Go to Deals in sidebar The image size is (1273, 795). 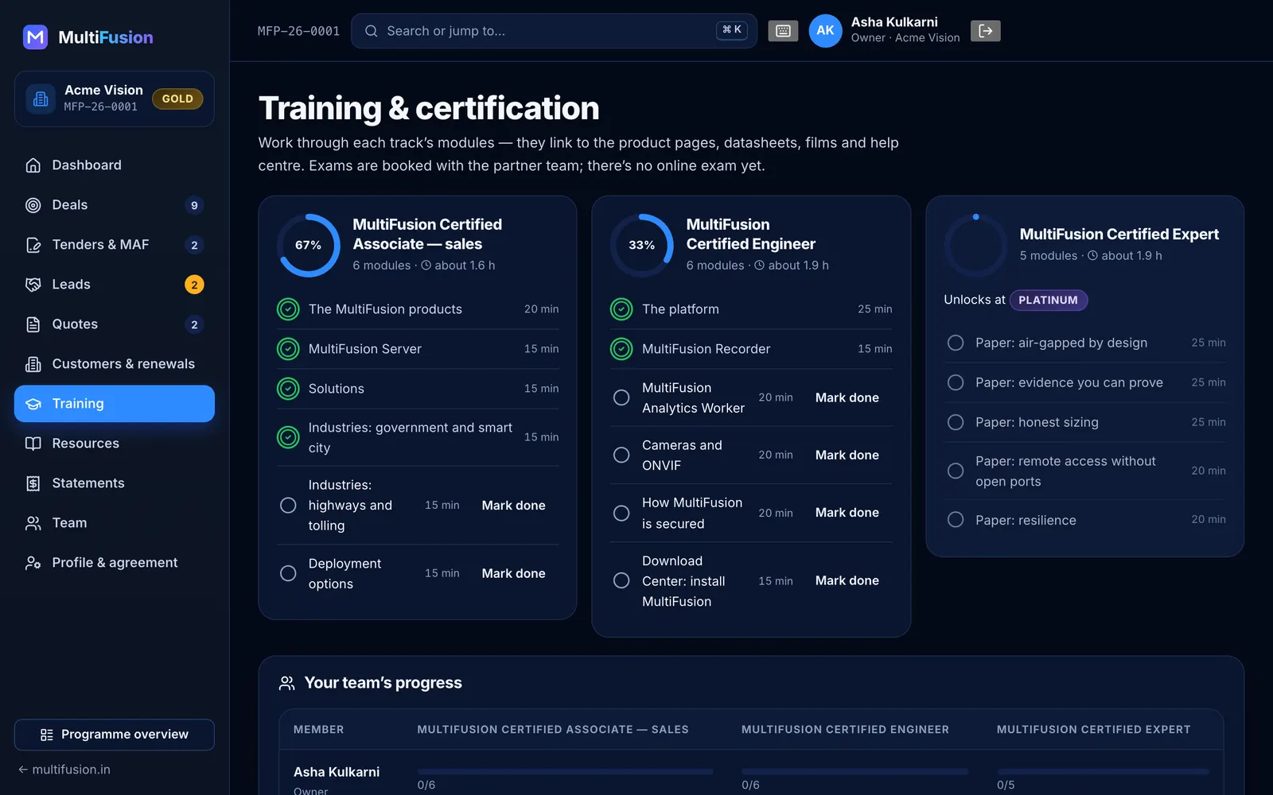115,205
